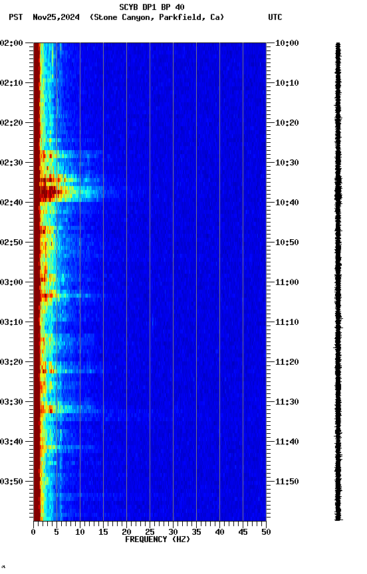Click the frequency axis value '0'
This screenshot has width=367, height=574.
point(33,532)
